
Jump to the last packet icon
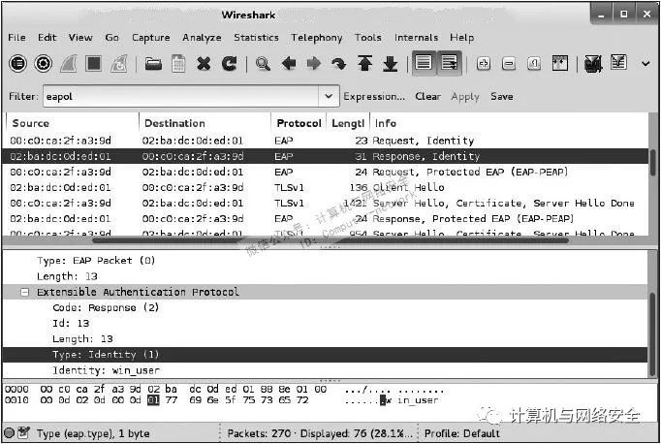pos(391,64)
